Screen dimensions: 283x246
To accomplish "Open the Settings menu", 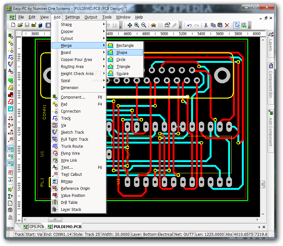I will [x=72, y=17].
